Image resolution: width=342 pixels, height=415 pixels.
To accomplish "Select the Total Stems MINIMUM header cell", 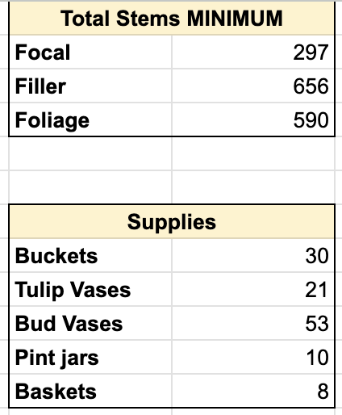I will point(172,18).
